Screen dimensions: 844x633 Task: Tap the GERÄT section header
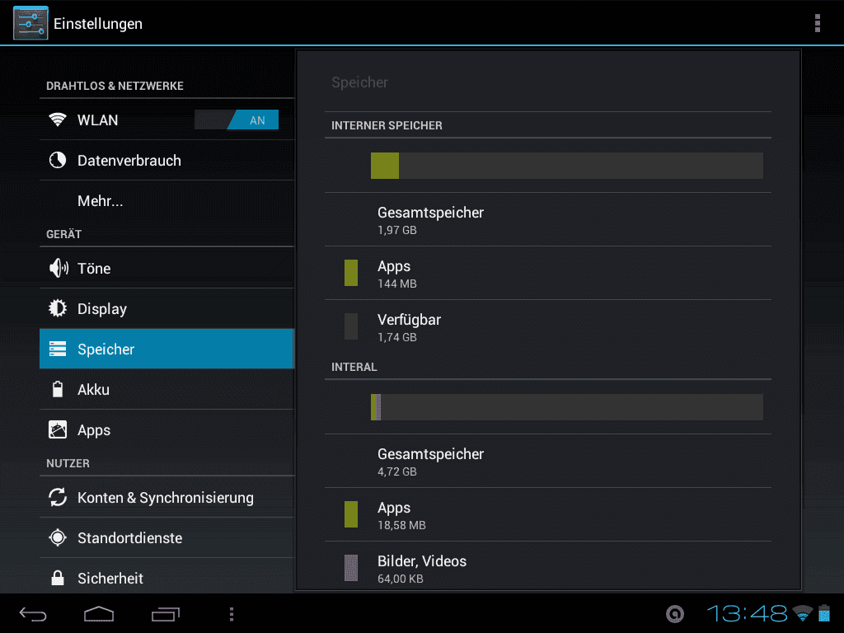[63, 234]
